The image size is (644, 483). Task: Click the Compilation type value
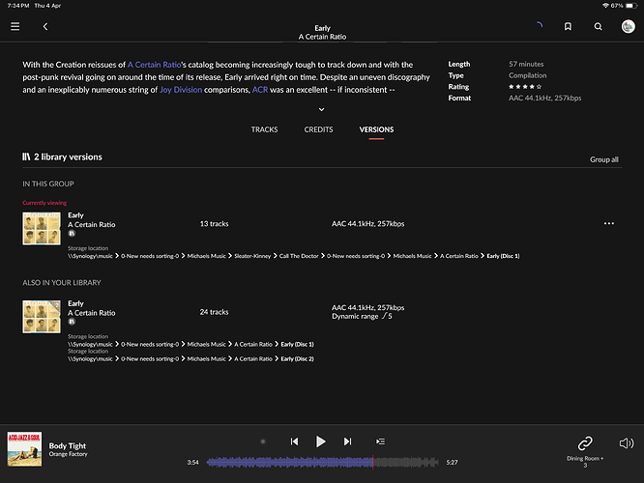(x=528, y=75)
